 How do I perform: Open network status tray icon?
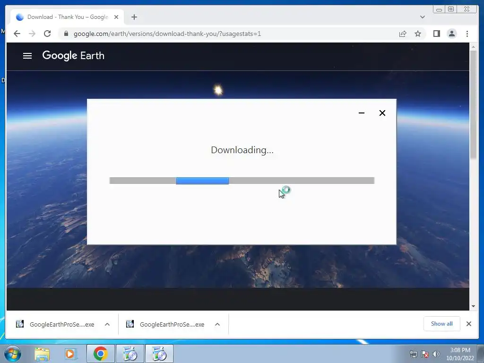(413, 354)
